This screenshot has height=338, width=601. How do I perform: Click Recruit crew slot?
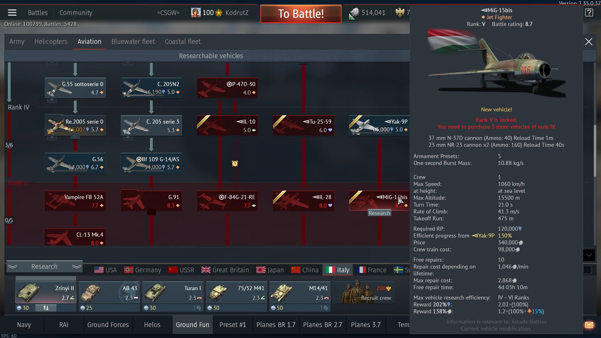click(363, 293)
